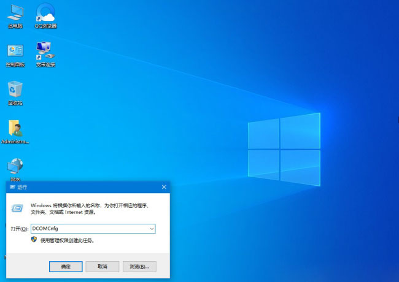The width and height of the screenshot is (399, 282).
Task: Click the 运行 dialog title text
Action: pyautogui.click(x=22, y=187)
